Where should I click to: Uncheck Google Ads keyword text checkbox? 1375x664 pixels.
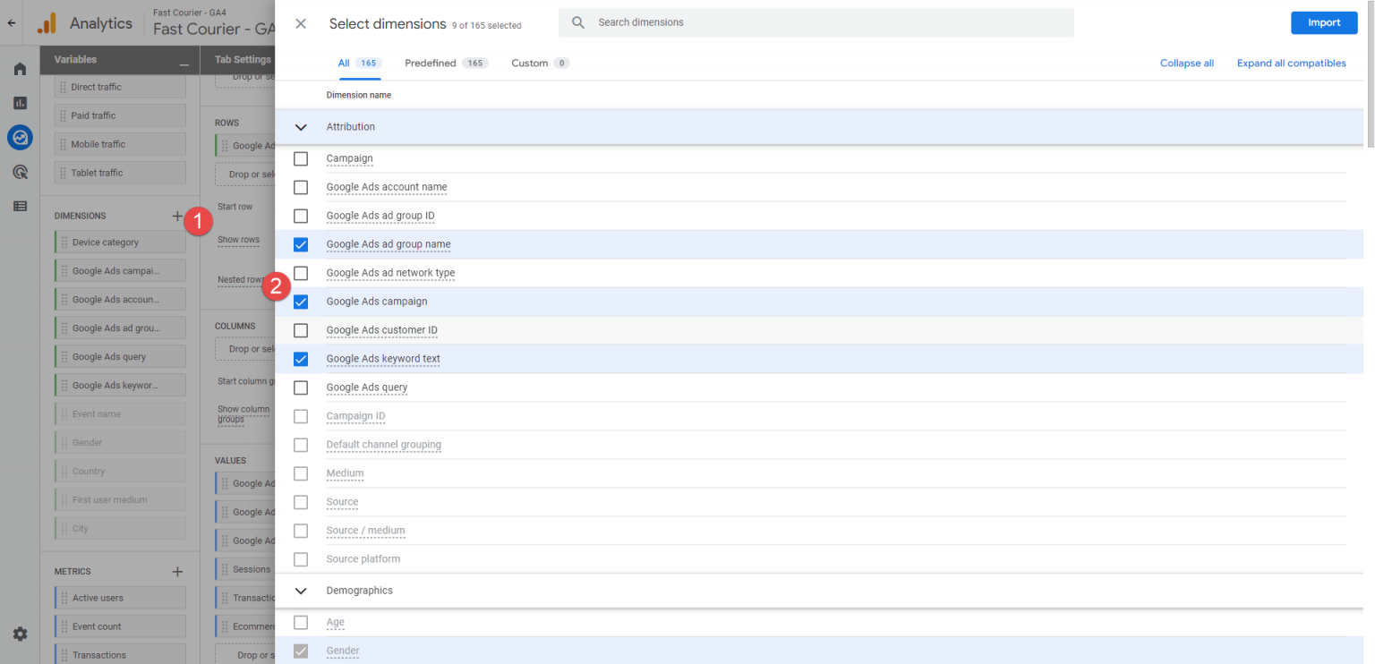tap(301, 359)
